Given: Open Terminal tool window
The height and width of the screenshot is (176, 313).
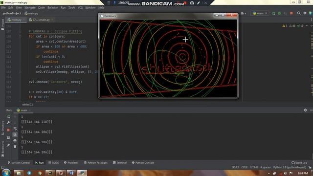Looking at the screenshot, I should (x=119, y=163).
